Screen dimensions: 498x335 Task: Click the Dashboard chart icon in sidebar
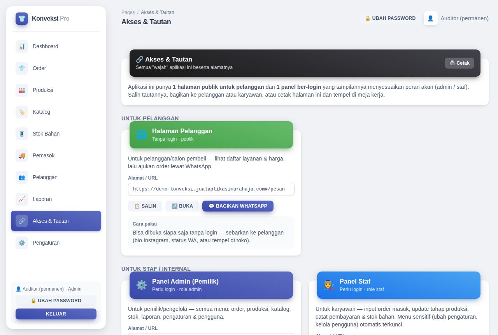click(22, 46)
